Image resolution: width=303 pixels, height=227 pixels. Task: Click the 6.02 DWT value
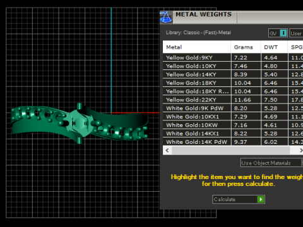tap(271, 142)
